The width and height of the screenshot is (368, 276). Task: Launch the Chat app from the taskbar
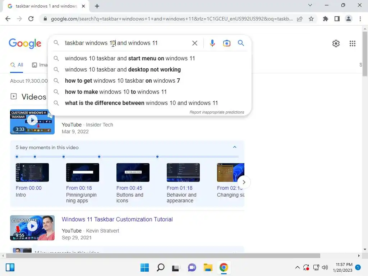(192, 267)
